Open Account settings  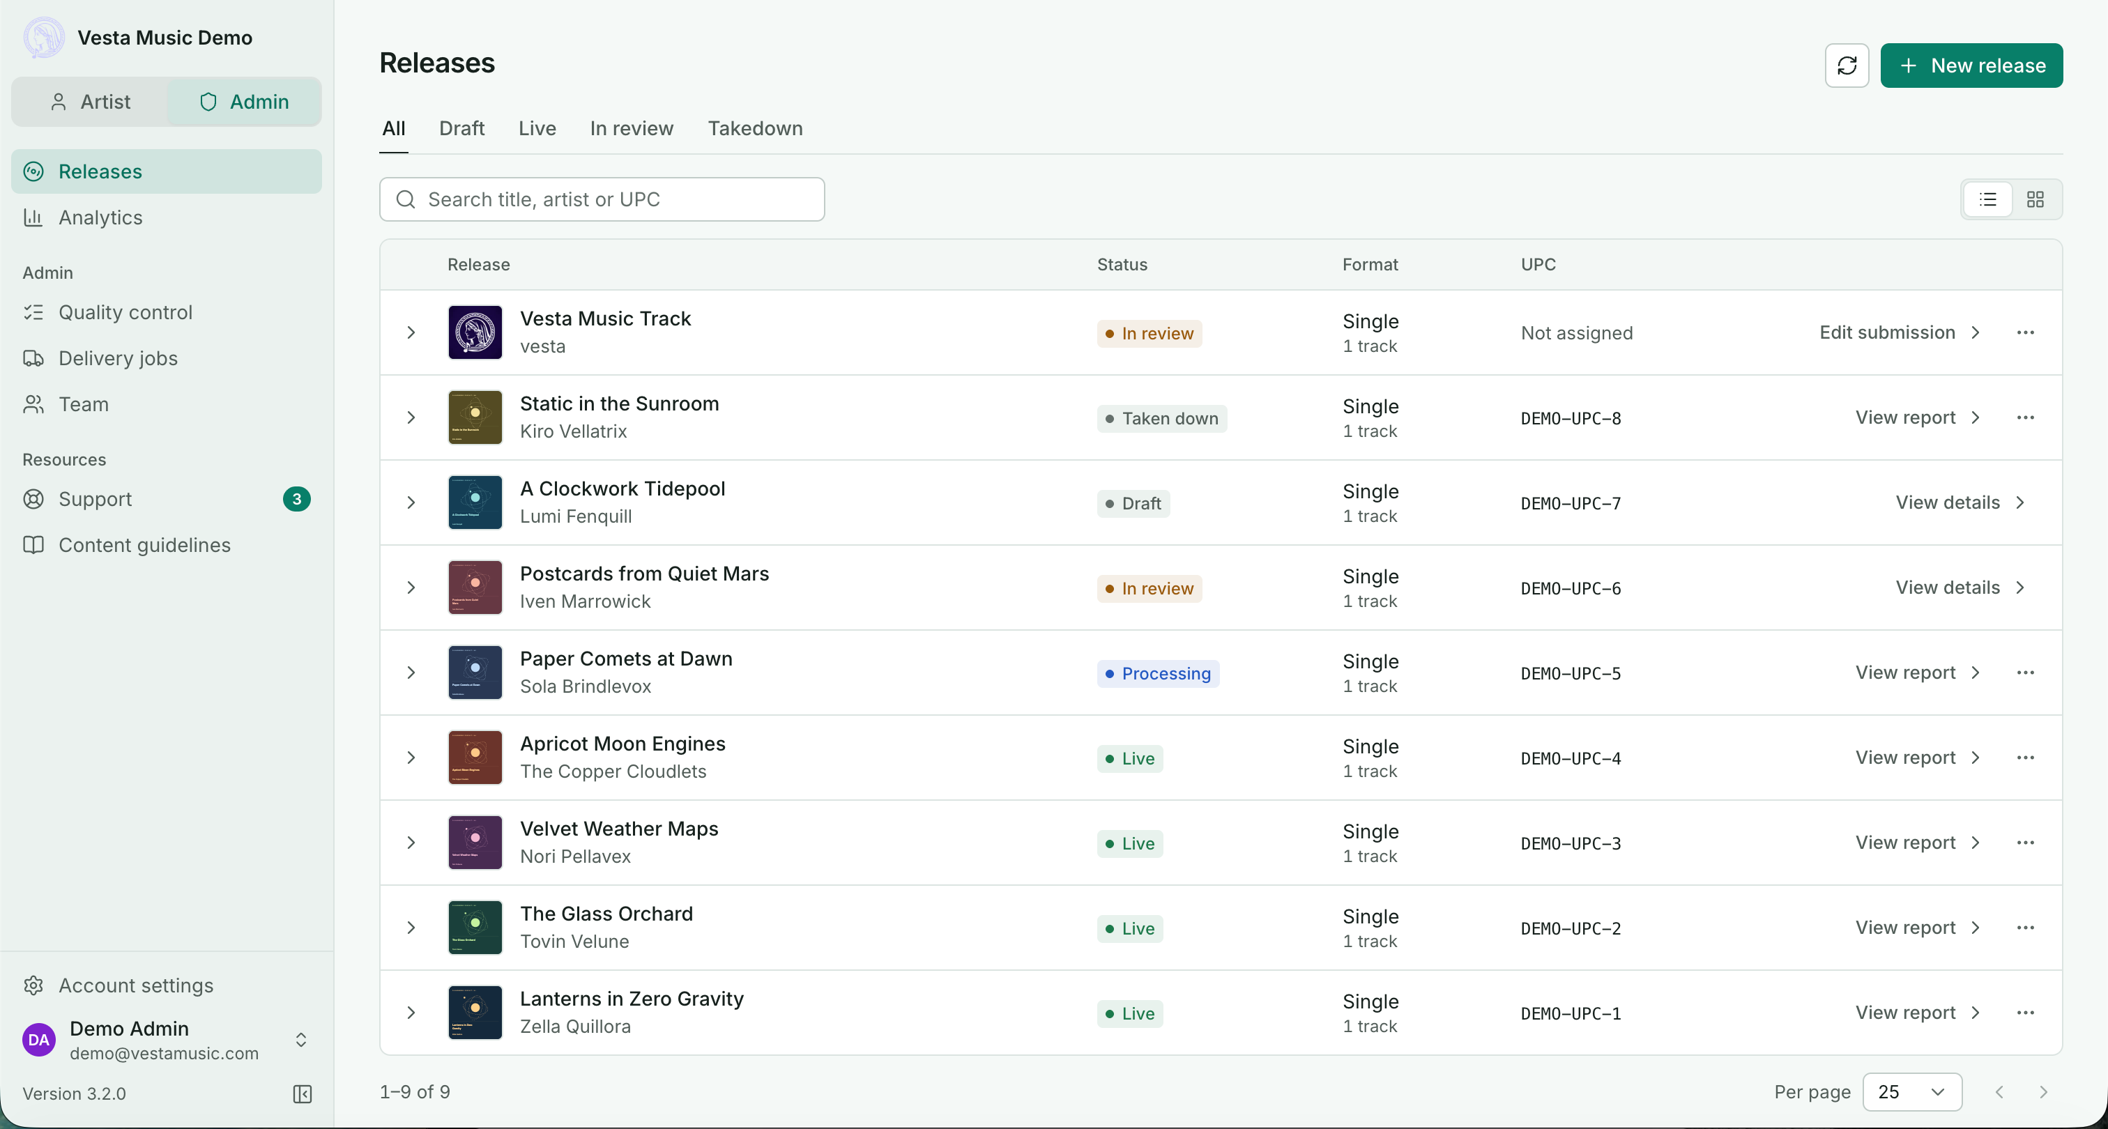tap(166, 986)
